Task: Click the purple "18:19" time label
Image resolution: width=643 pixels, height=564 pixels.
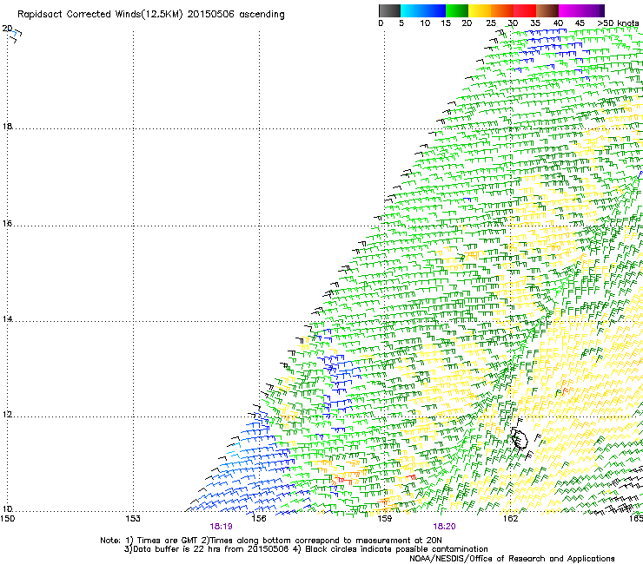Action: click(x=221, y=527)
